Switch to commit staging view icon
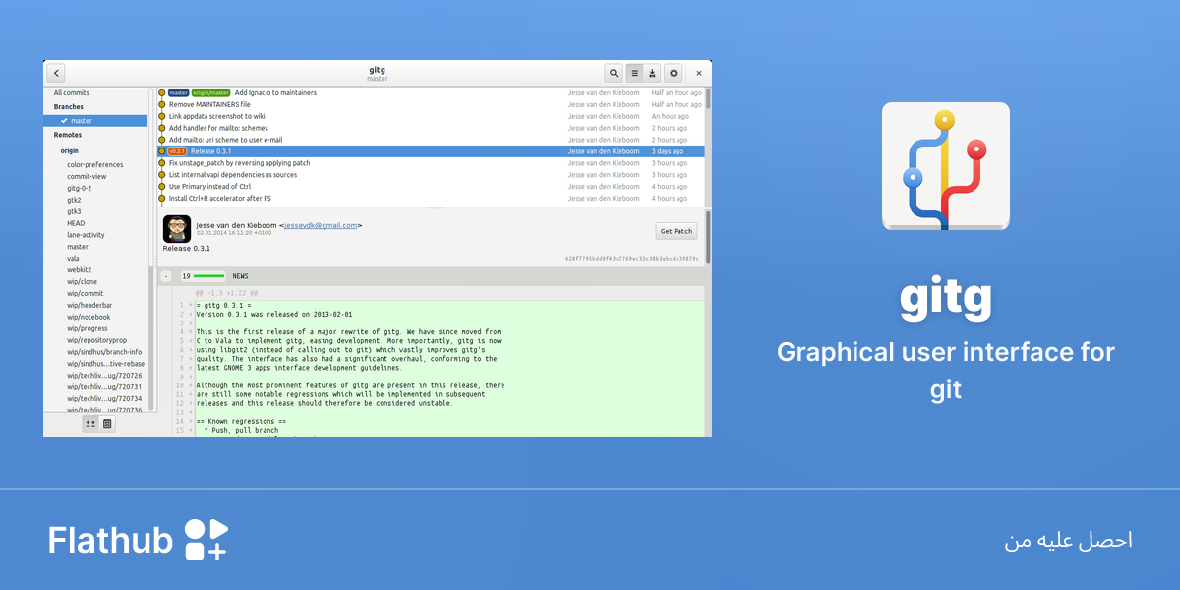Screen dimensions: 1180x590 [x=652, y=73]
